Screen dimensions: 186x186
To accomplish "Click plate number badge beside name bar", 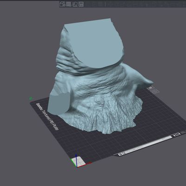I will point(120,154).
